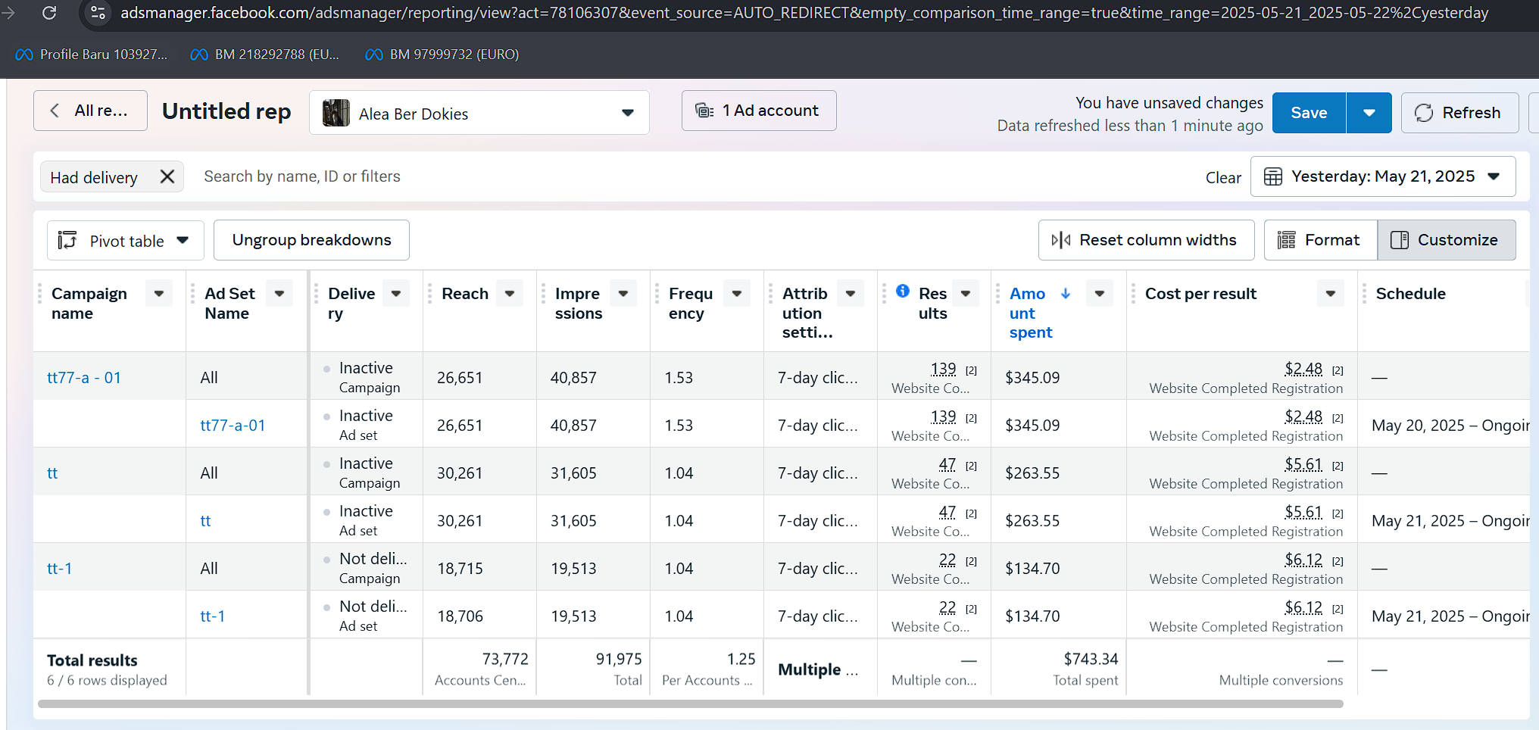
Task: Open the tt77-a - 01 campaign link
Action: 84,377
